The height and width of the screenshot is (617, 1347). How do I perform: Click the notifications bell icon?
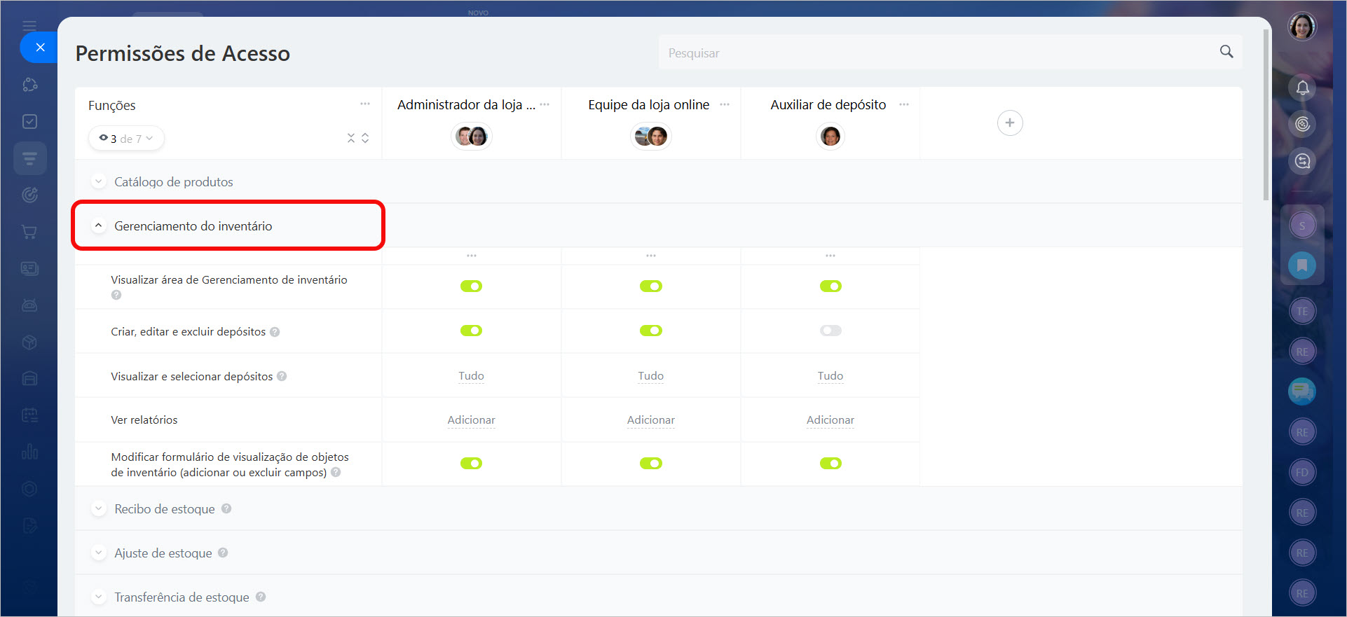pyautogui.click(x=1302, y=88)
